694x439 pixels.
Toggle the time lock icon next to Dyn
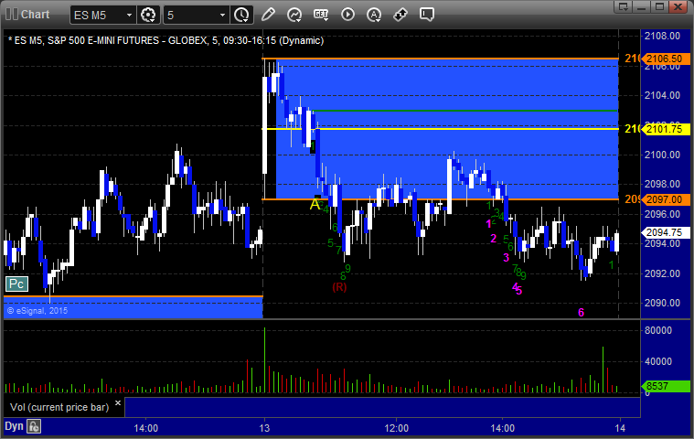pos(34,426)
